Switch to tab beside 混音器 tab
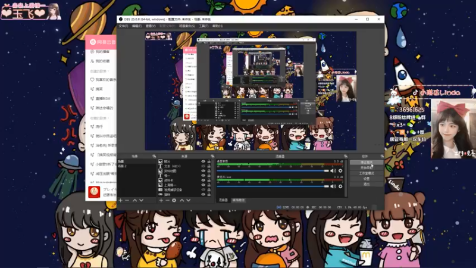The image size is (476, 268). [239, 200]
